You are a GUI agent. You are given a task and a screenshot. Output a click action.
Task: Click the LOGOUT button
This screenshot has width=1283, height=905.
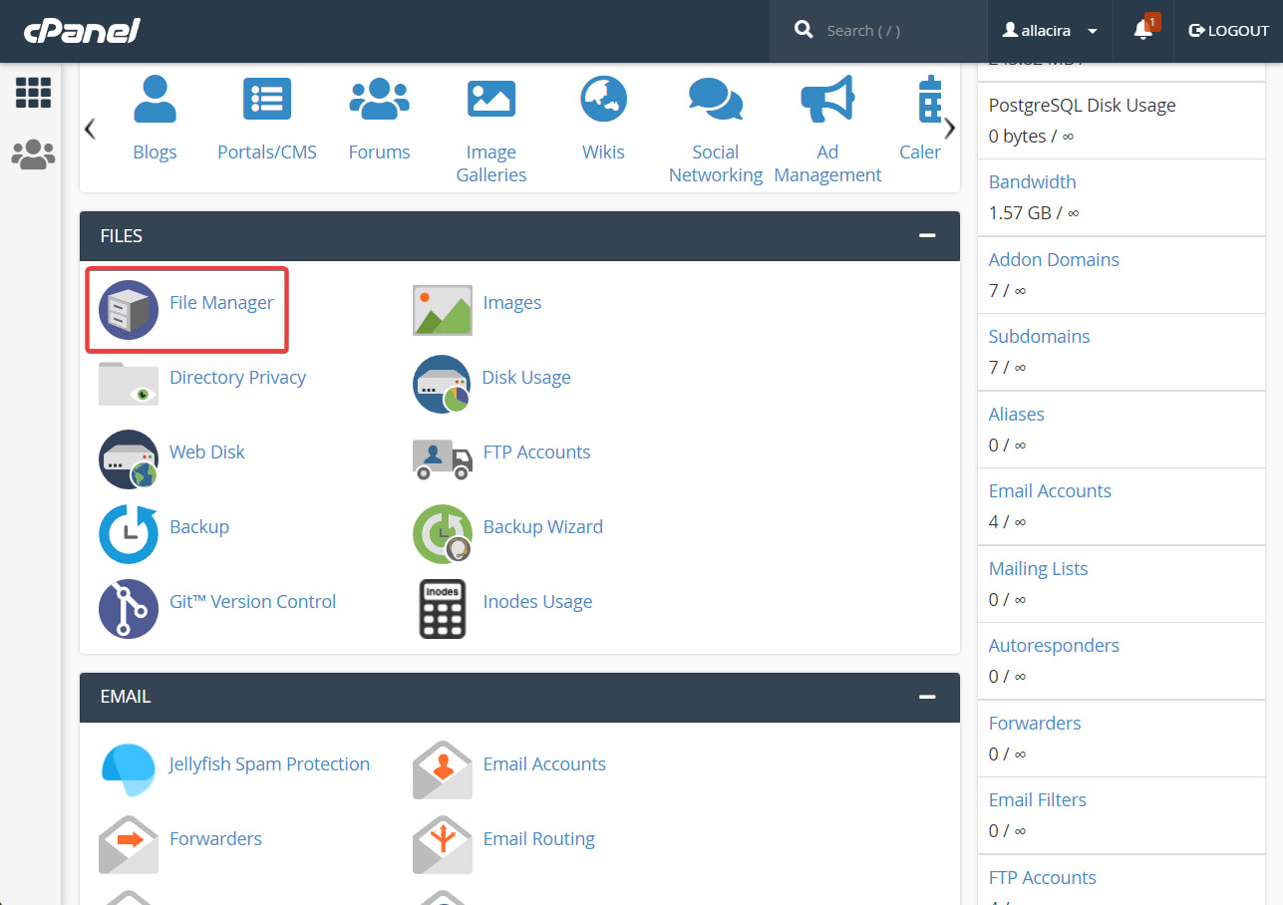pos(1228,30)
